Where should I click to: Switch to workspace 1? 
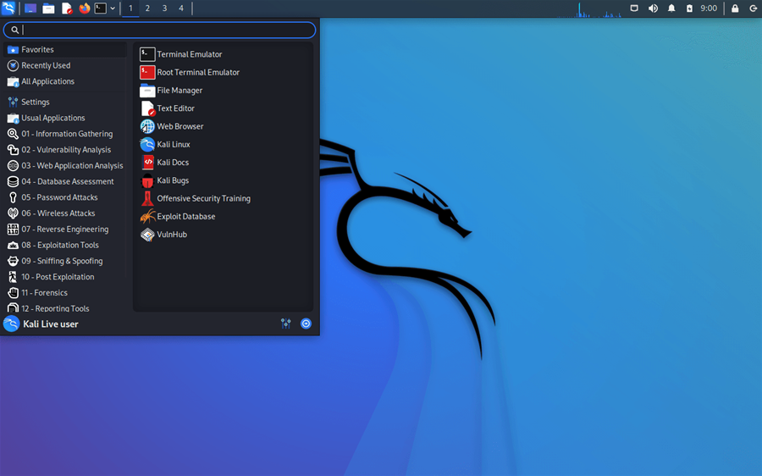coord(130,8)
